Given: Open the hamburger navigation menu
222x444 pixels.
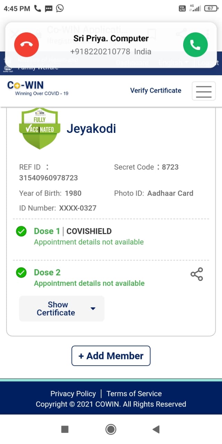Looking at the screenshot, I should click(204, 91).
